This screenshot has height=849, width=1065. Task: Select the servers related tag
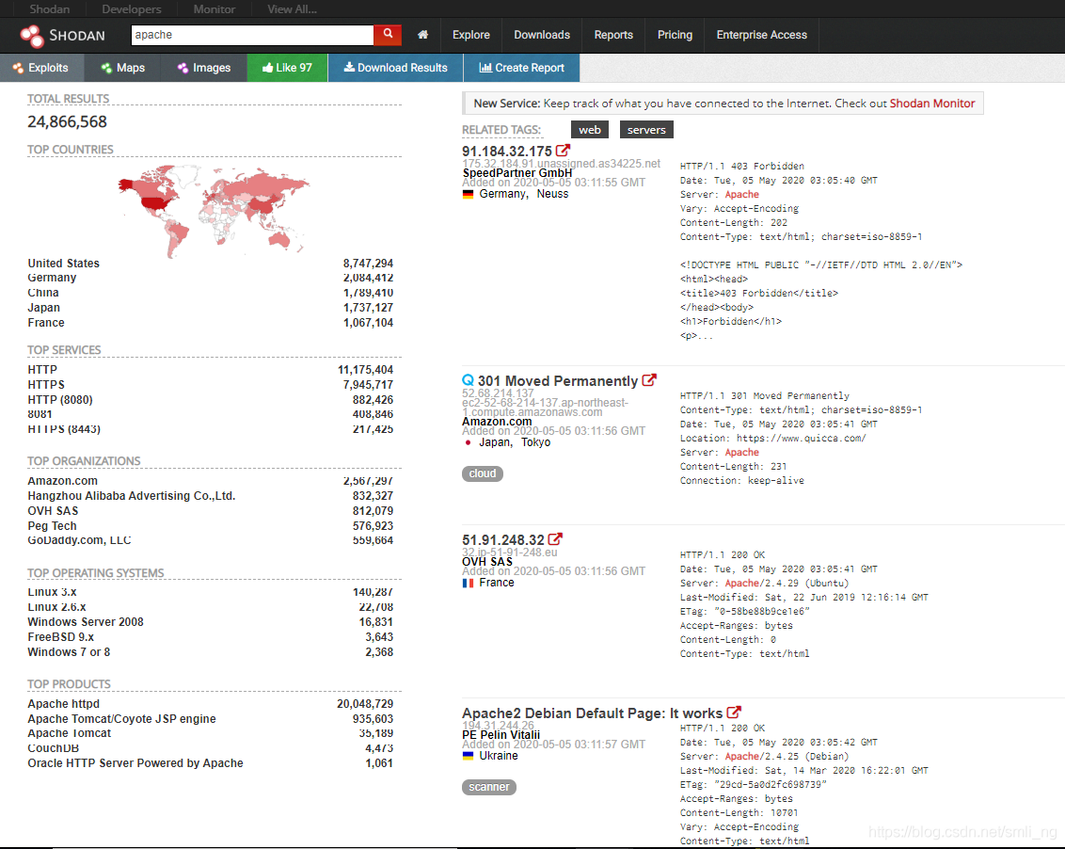646,130
